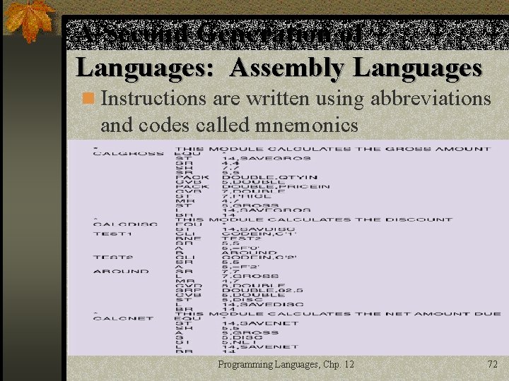Click operand 'DOUBLE,QTYIN'

tap(270, 177)
